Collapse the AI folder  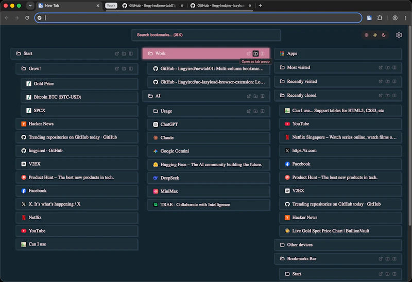206,96
